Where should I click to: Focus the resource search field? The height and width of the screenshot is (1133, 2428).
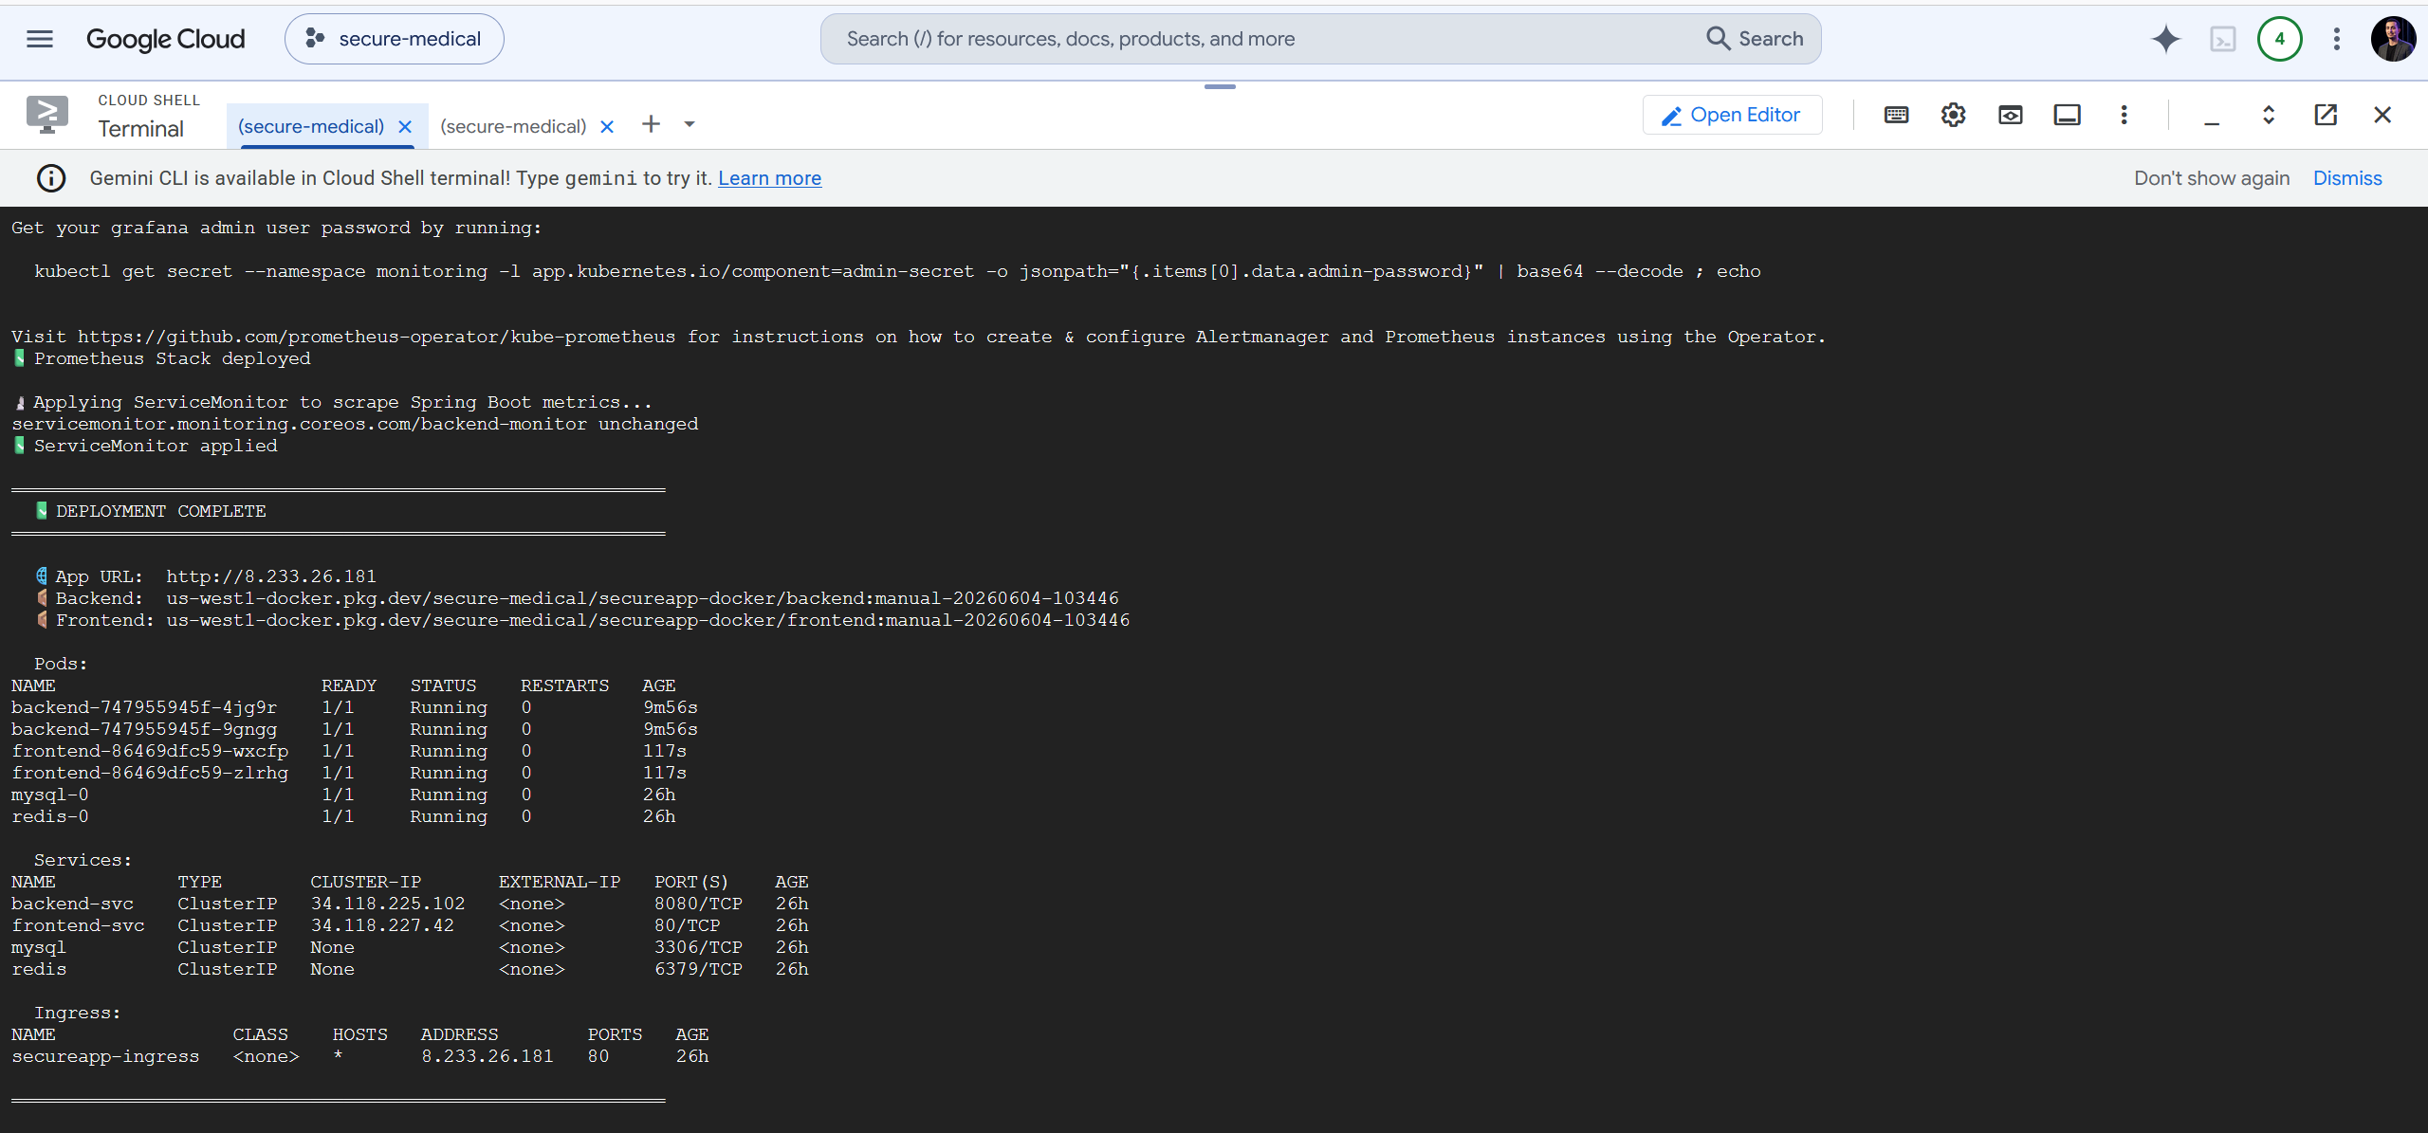point(1261,39)
